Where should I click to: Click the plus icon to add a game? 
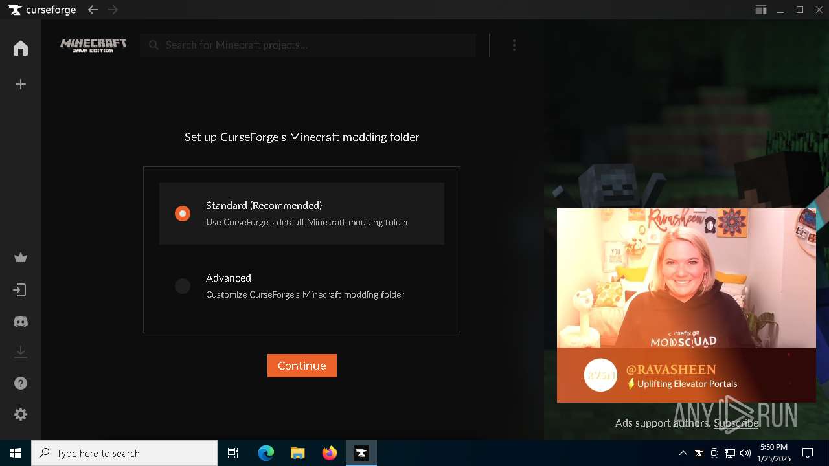point(21,84)
